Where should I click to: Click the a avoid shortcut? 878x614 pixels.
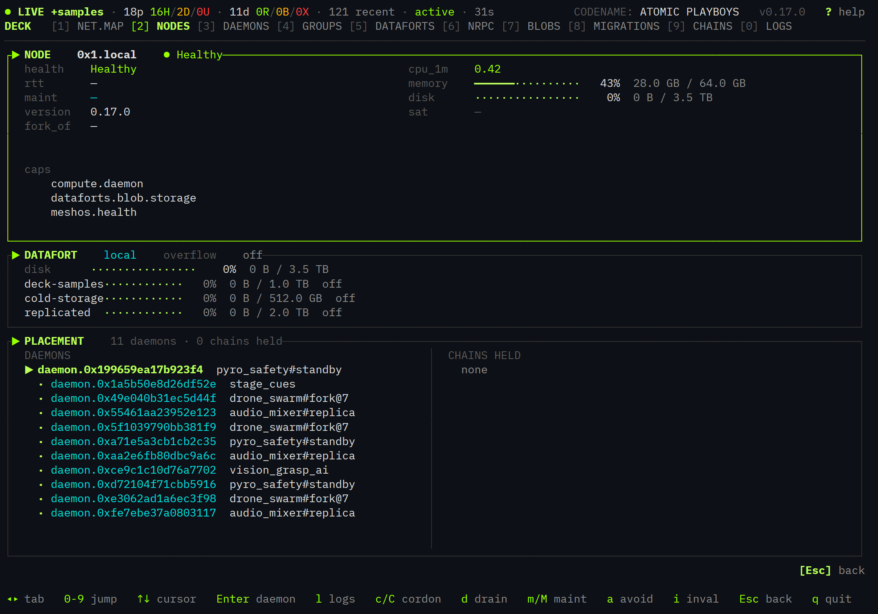click(630, 599)
